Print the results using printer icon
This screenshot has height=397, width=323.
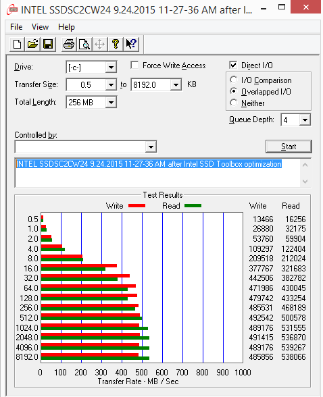69,45
